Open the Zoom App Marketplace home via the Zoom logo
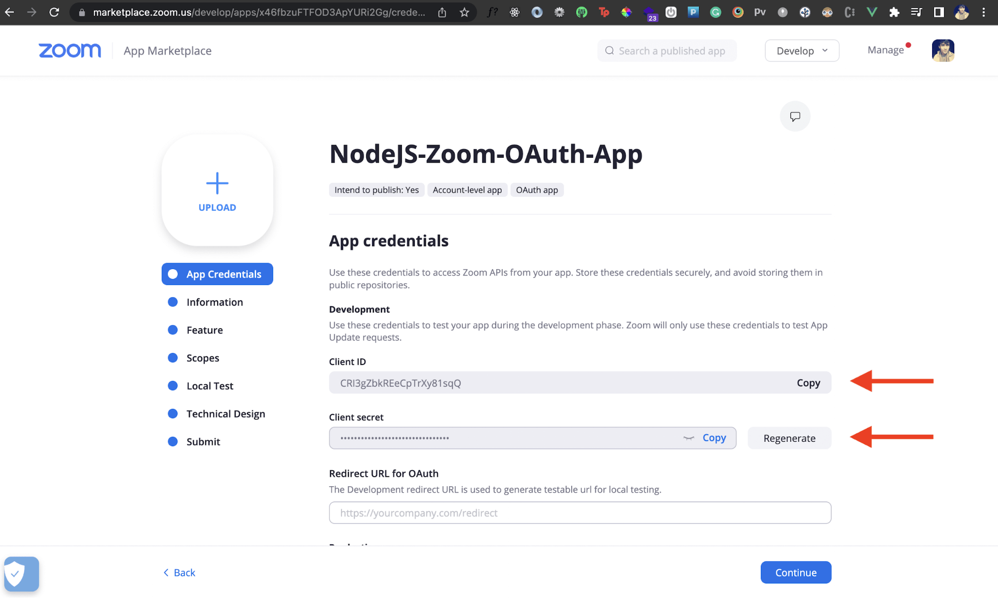The width and height of the screenshot is (998, 598). point(69,50)
